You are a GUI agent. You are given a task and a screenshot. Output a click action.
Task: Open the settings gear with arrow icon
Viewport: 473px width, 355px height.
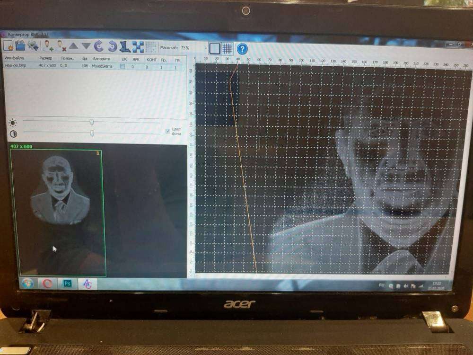click(x=33, y=46)
